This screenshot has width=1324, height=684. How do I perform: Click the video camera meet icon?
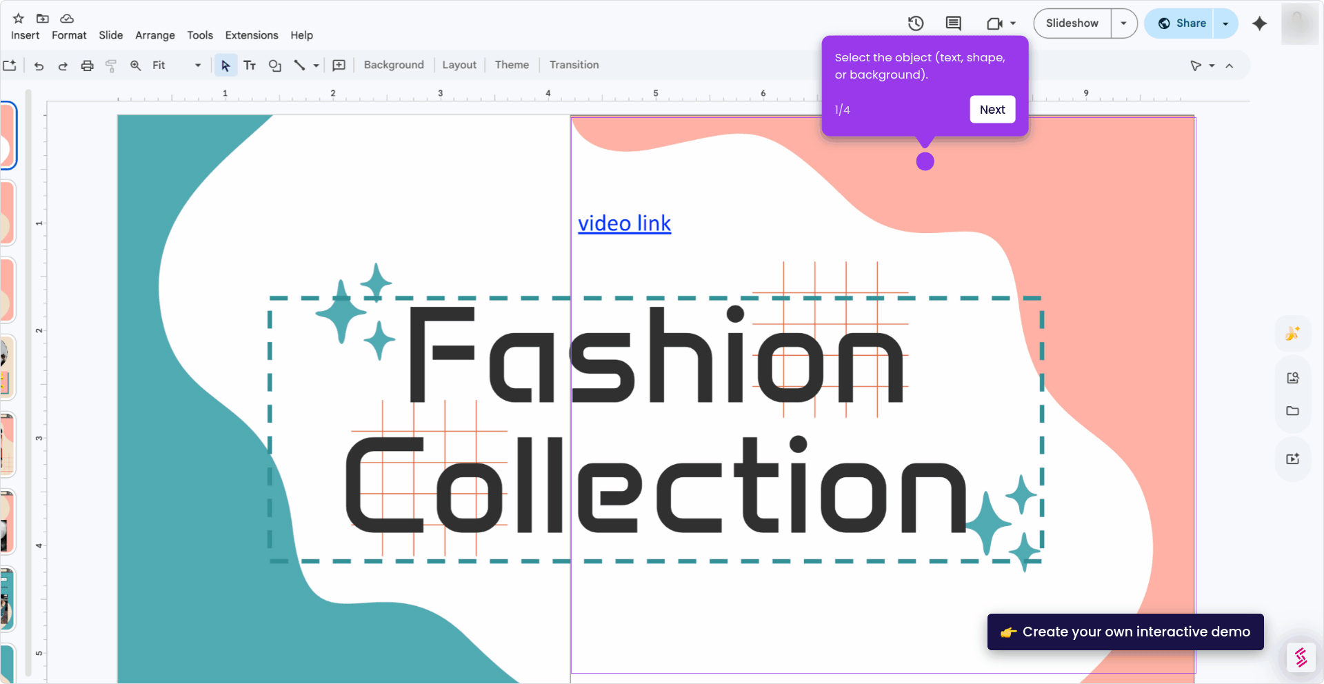click(994, 23)
